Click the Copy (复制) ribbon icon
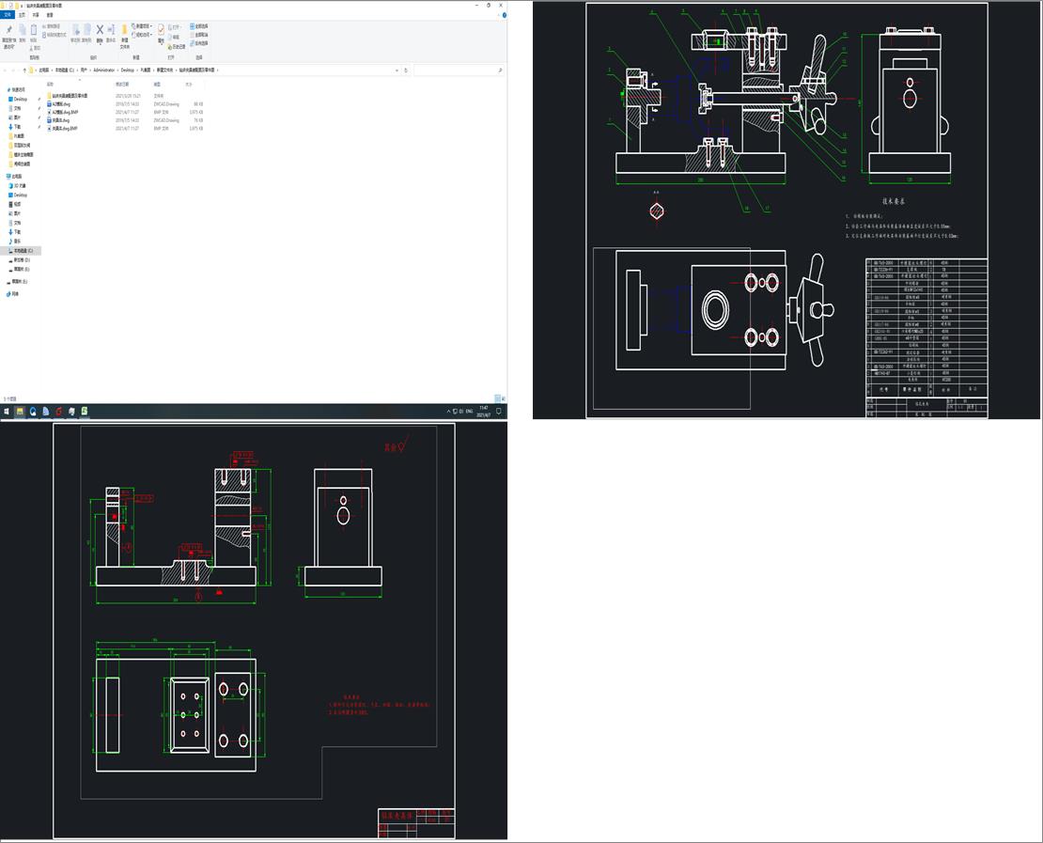The width and height of the screenshot is (1043, 843). coord(22,33)
